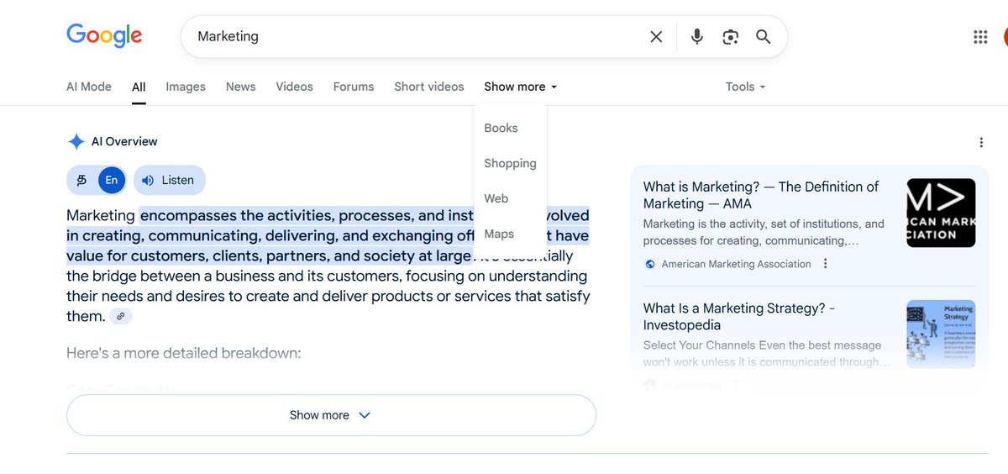
Task: Click the AI Overview sparkle icon
Action: pos(76,141)
